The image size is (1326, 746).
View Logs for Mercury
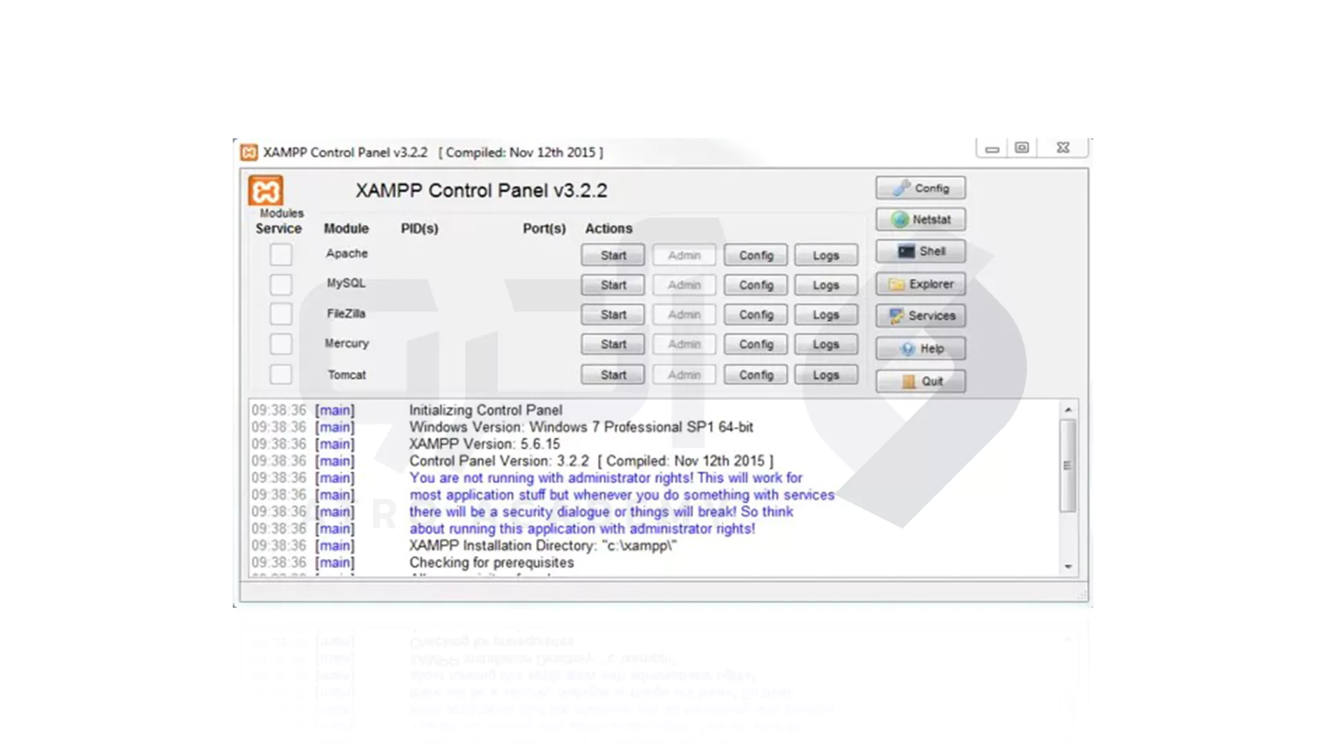(x=826, y=344)
